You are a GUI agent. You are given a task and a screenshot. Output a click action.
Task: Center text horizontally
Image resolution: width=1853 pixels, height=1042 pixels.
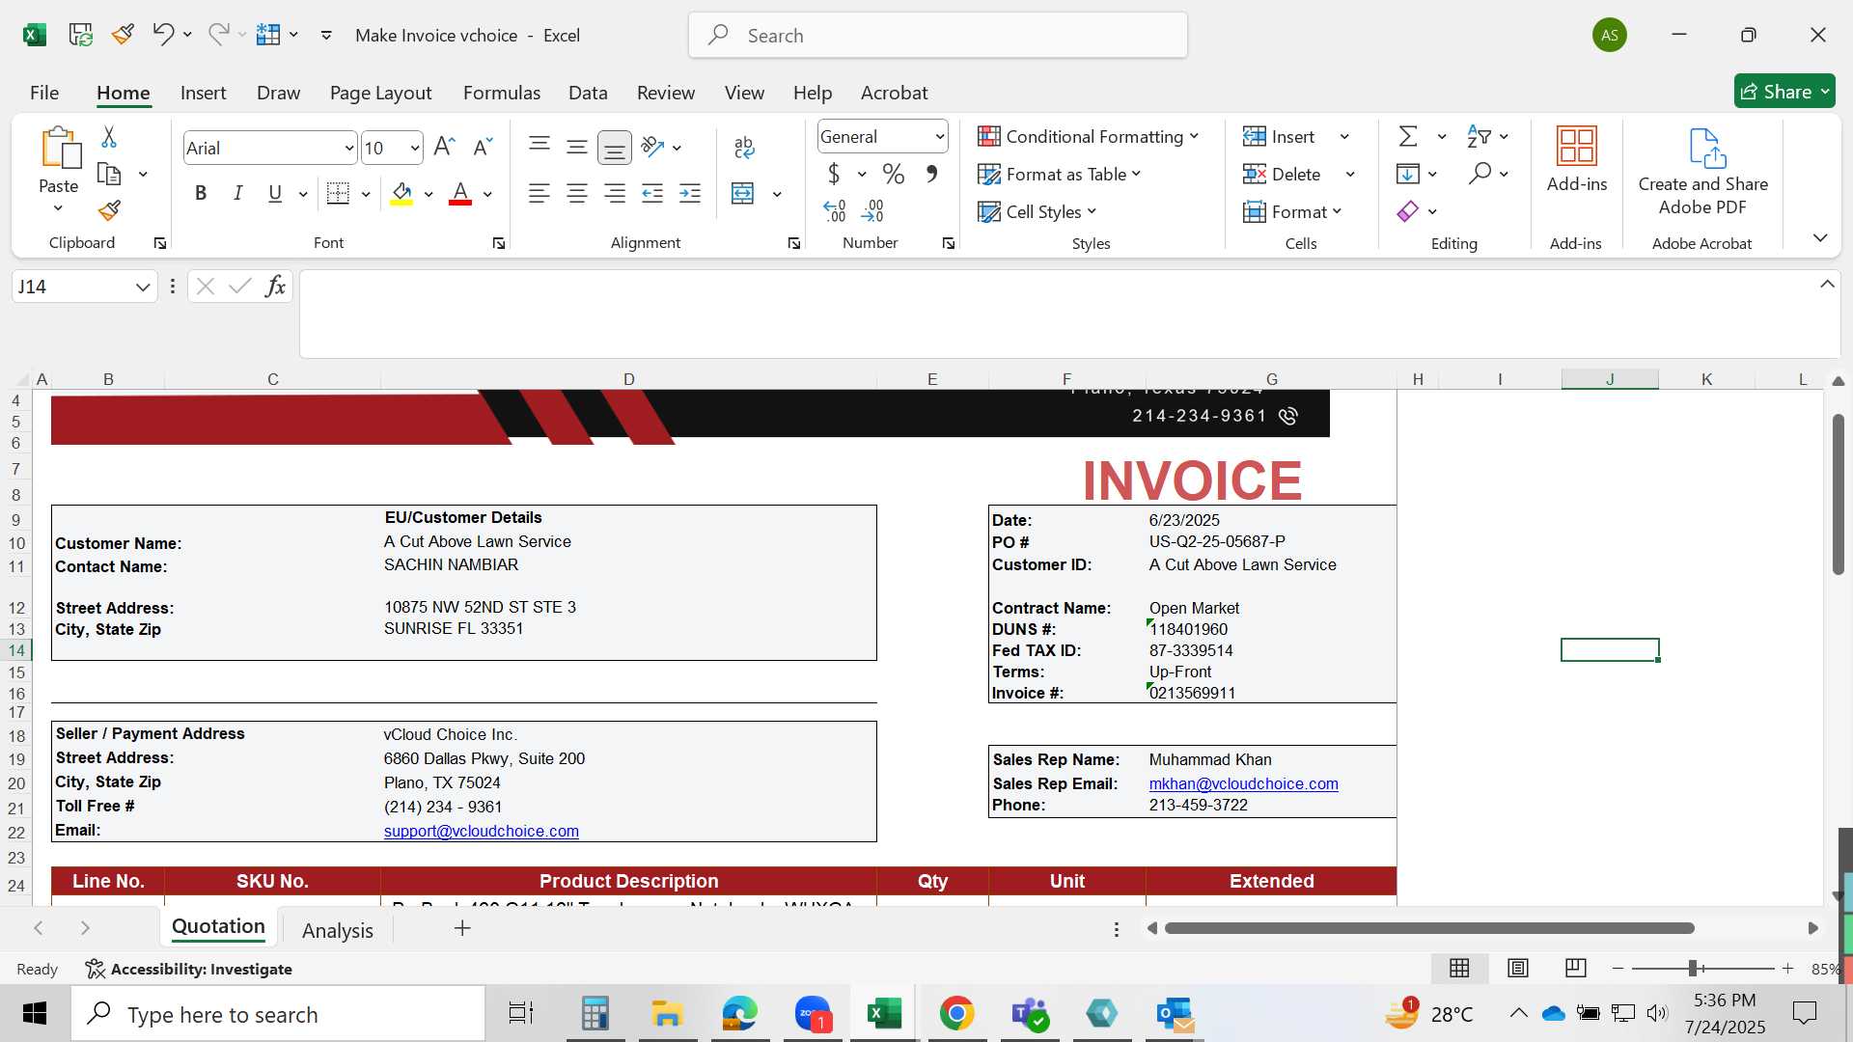pyautogui.click(x=577, y=194)
